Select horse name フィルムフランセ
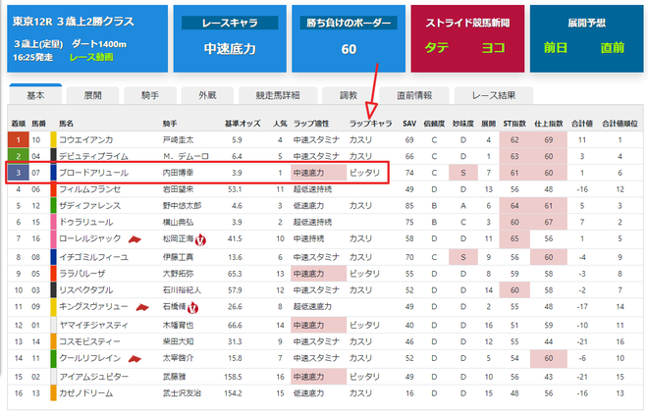 point(89,189)
